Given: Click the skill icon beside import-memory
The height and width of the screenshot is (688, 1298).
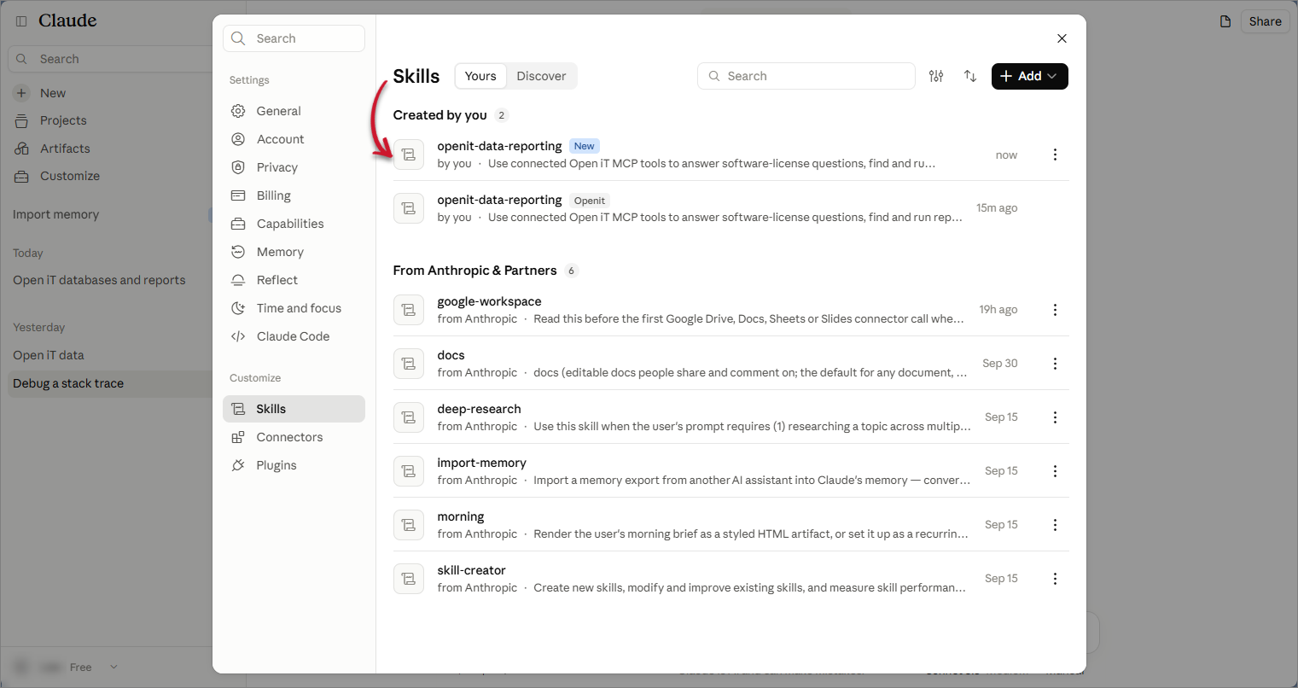Looking at the screenshot, I should point(409,471).
